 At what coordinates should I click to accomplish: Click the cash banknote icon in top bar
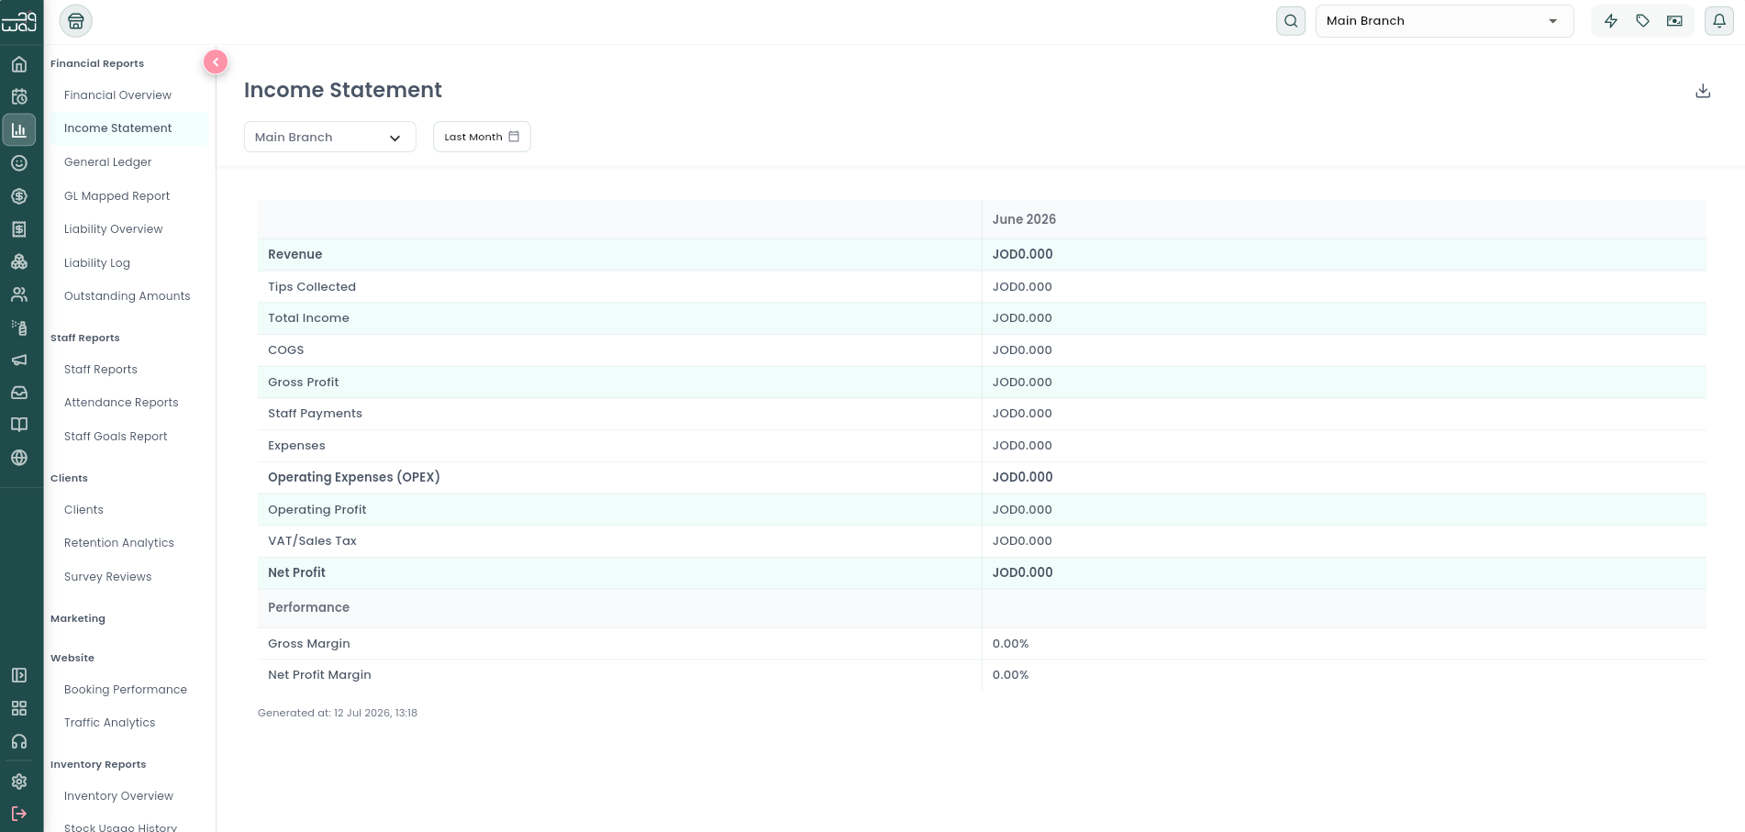pos(1675,21)
